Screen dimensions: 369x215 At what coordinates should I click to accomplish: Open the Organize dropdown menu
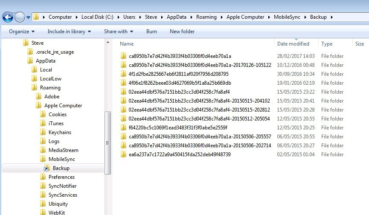22,32
